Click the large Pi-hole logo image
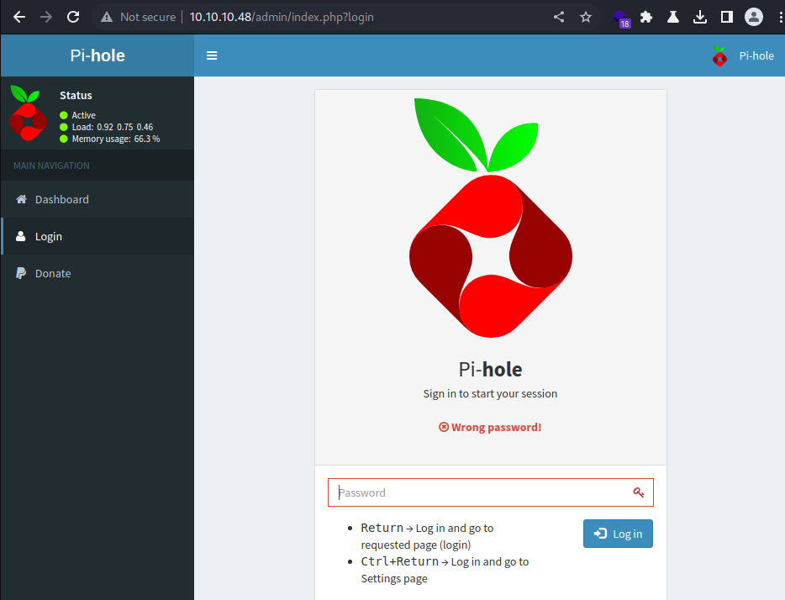The image size is (785, 600). pyautogui.click(x=491, y=218)
